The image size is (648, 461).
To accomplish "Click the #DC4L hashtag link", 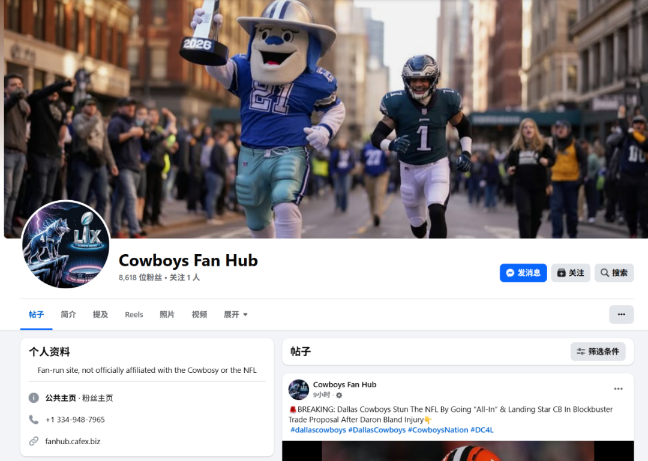I will [482, 430].
